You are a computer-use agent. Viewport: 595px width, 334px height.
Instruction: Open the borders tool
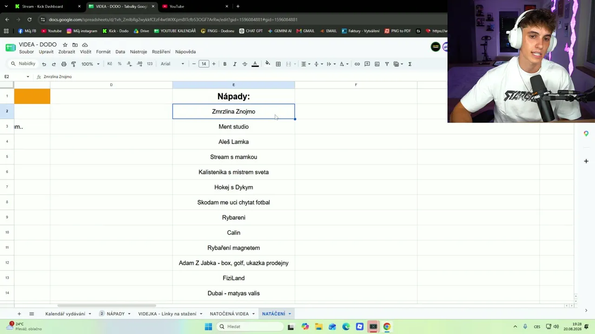tap(278, 64)
